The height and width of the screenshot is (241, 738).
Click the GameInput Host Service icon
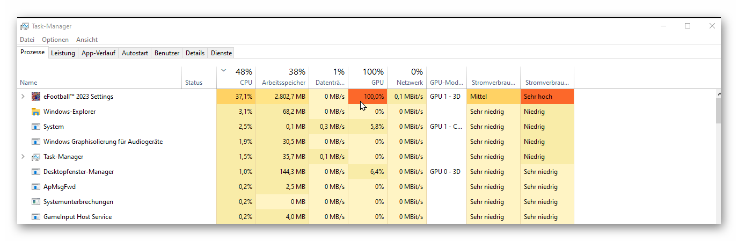(36, 217)
